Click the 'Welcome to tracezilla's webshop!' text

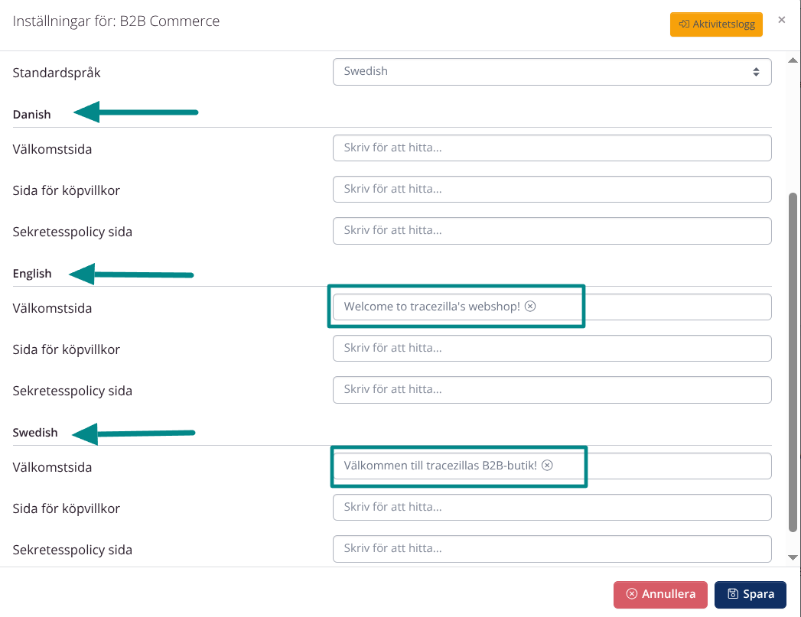tap(431, 307)
